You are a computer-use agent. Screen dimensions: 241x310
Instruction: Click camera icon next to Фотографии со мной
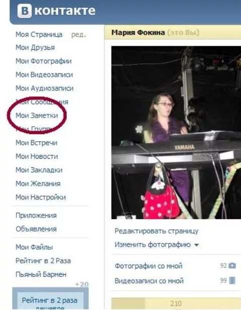click(x=232, y=265)
